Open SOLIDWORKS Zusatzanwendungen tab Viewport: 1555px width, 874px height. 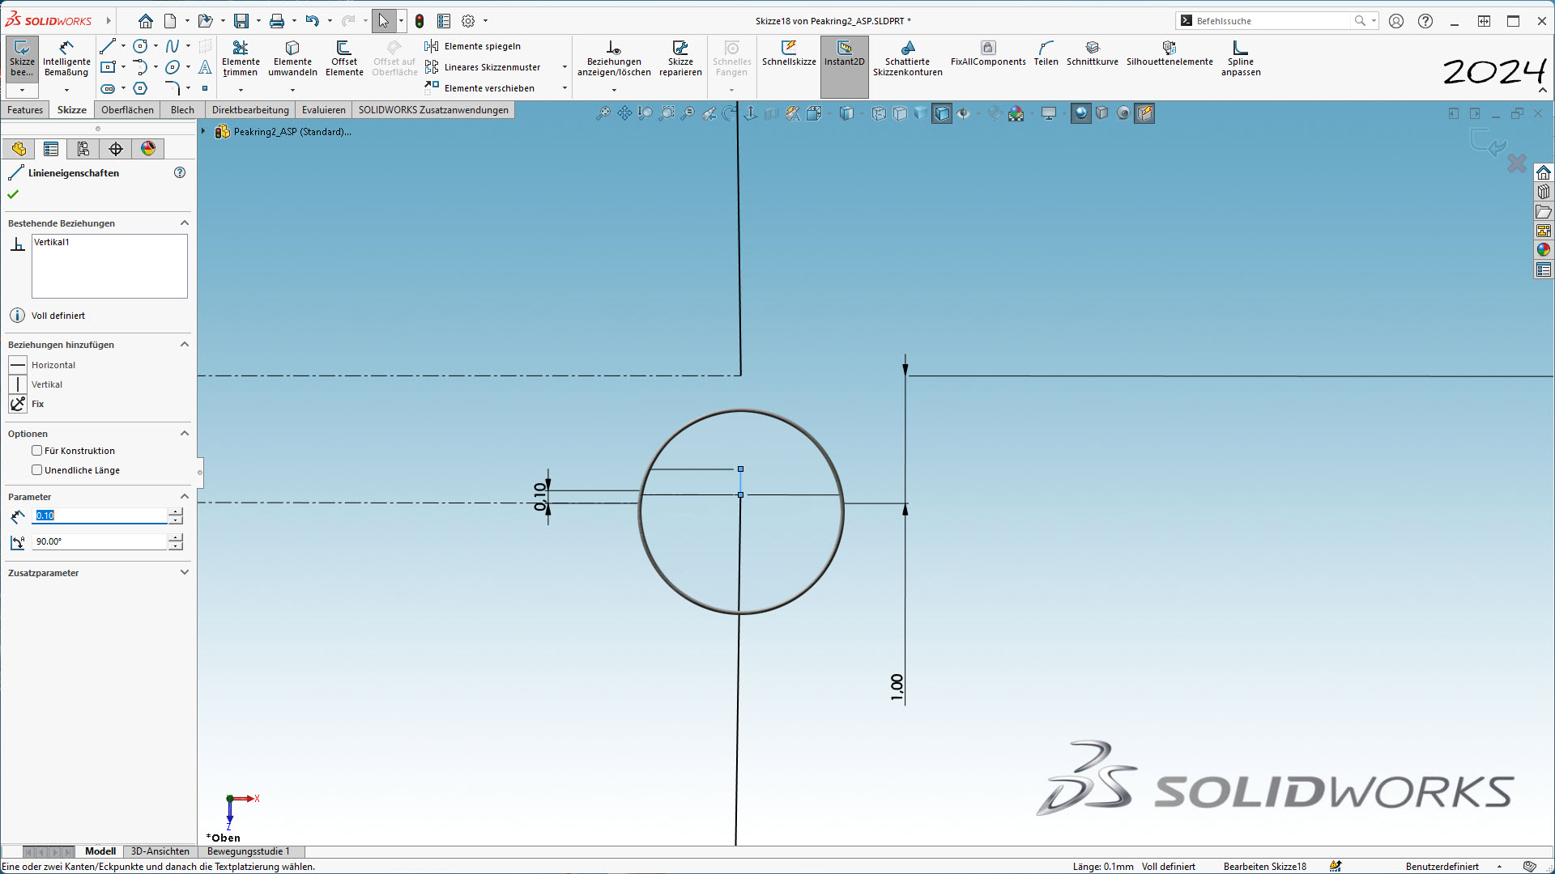point(433,110)
